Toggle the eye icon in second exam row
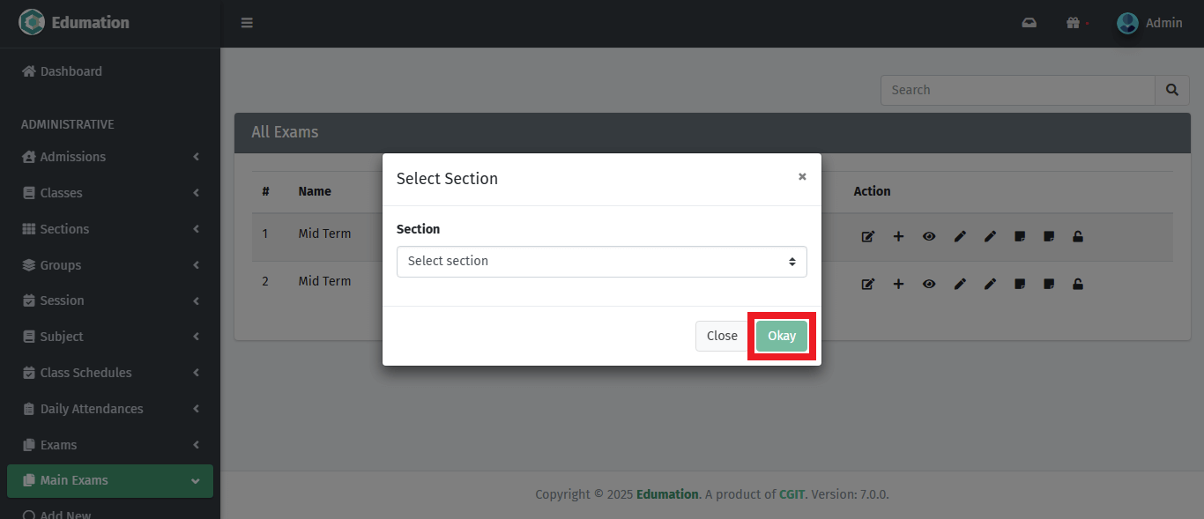Viewport: 1204px width, 519px height. pyautogui.click(x=929, y=284)
